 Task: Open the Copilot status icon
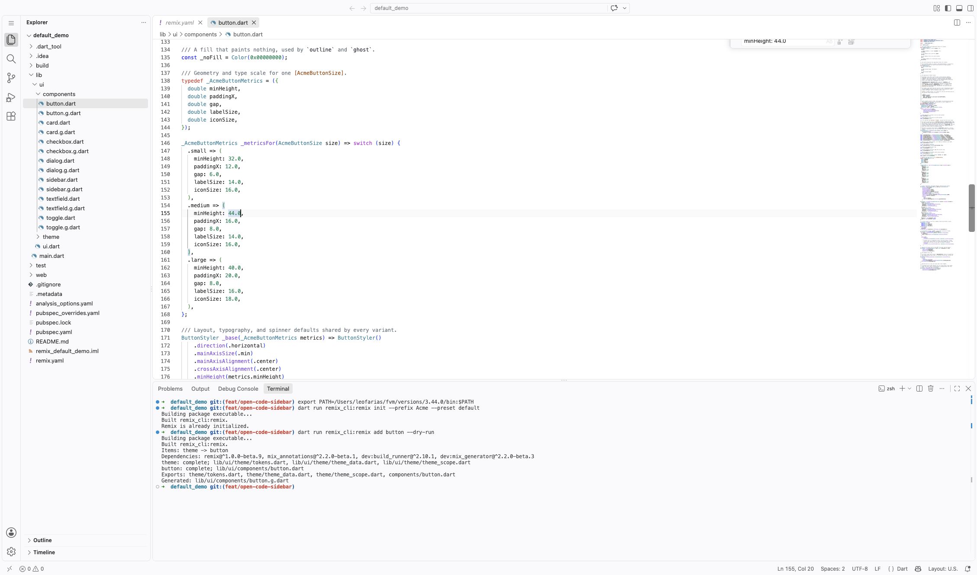pyautogui.click(x=918, y=569)
